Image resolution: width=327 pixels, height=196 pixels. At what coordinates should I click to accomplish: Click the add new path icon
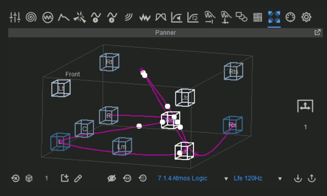pos(65,178)
